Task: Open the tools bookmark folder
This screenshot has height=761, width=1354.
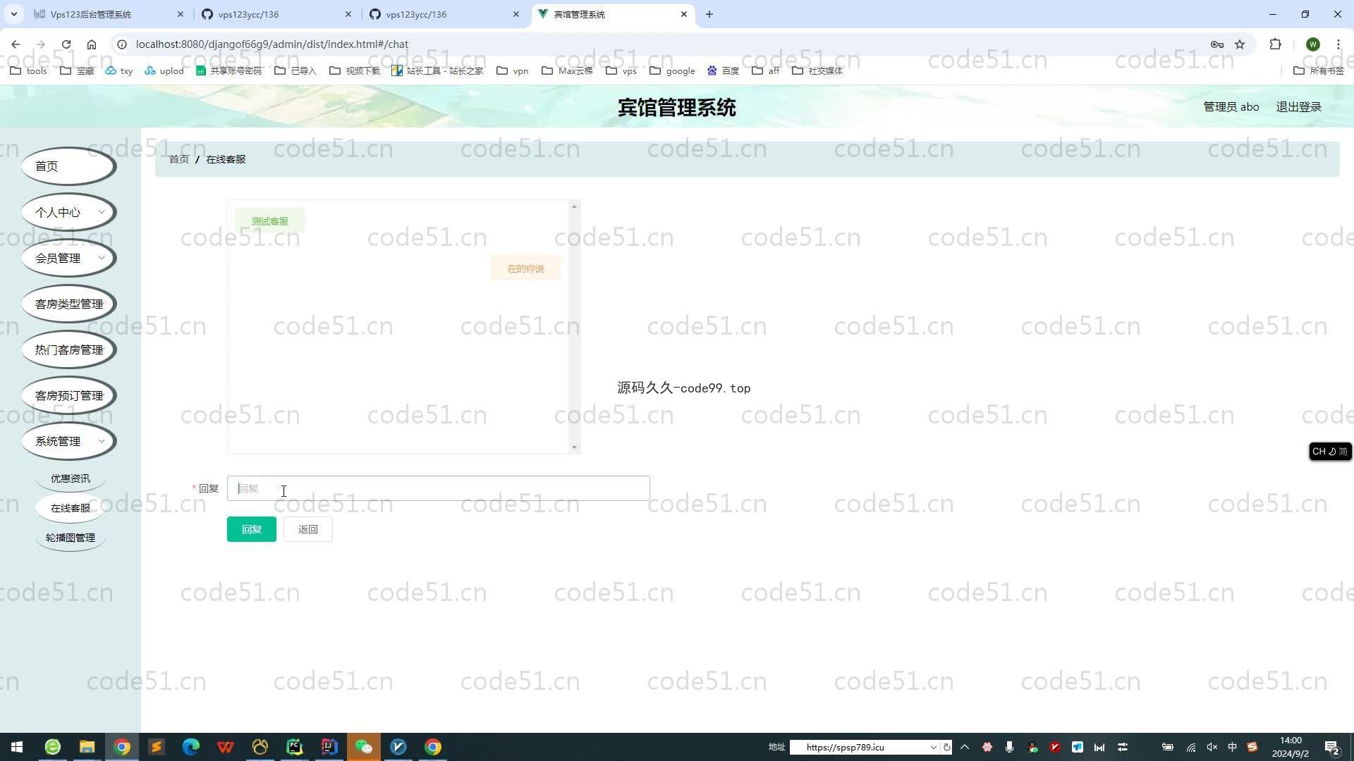Action: click(29, 70)
